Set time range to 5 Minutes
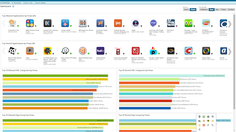This screenshot has width=236, height=132. [204, 10]
